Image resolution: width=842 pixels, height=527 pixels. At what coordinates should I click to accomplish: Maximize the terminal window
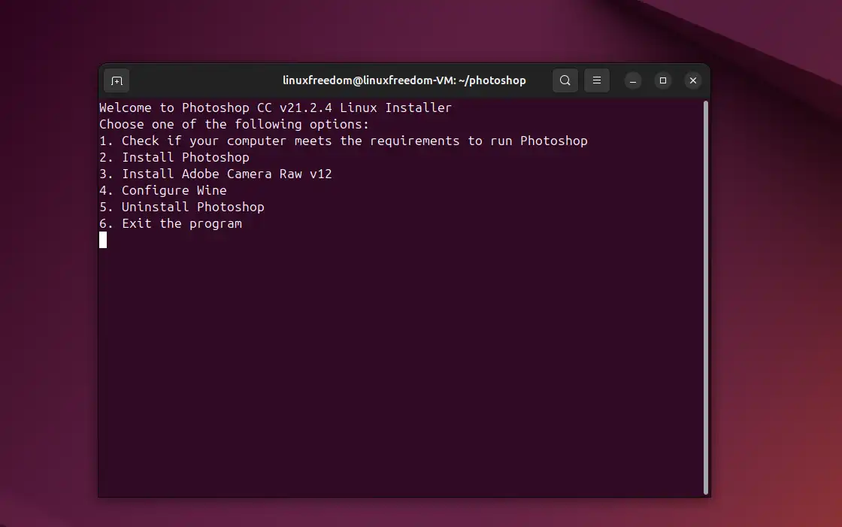[x=662, y=80]
